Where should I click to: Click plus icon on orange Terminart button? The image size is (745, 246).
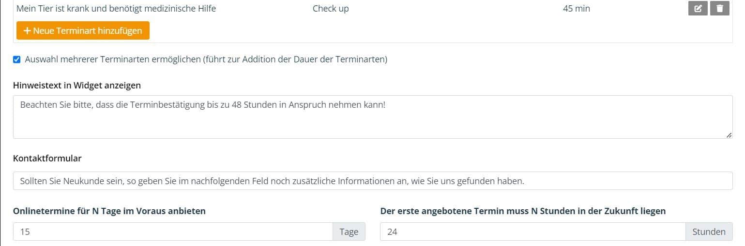(x=27, y=30)
